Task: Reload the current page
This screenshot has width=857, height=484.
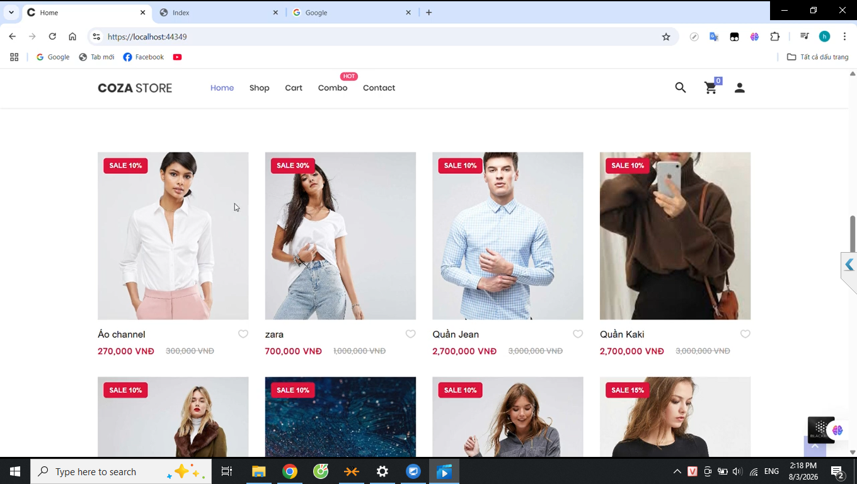Action: tap(52, 37)
